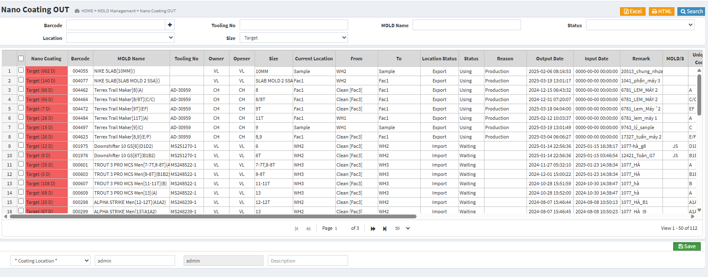Screen dimensions: 708x277
Task: Open the Location filter dropdown
Action: tap(120, 38)
